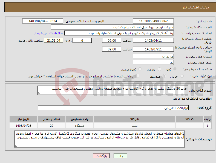Click the need date cell 1403/04/26
Viewport: 216px width, 163px height.
[x=24, y=126]
